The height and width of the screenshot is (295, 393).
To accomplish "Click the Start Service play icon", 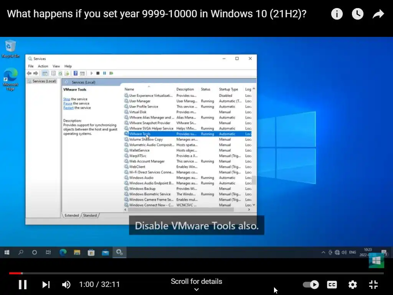I will 91,73.
